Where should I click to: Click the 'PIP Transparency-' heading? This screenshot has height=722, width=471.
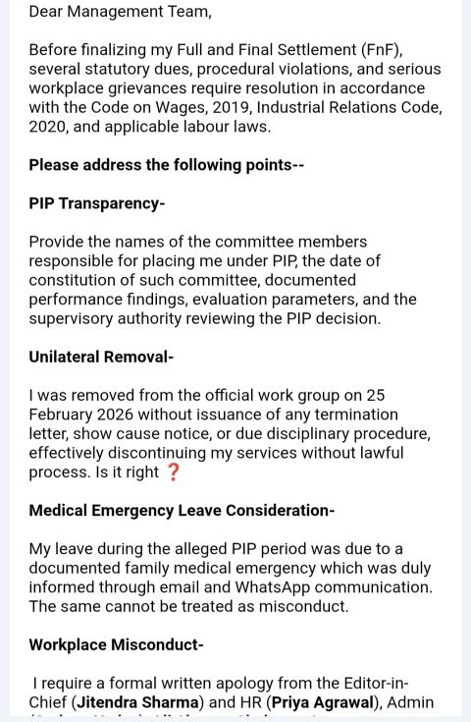tap(96, 203)
